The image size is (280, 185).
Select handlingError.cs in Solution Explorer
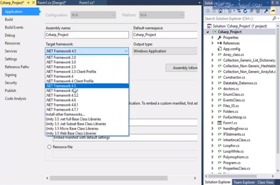click(x=235, y=128)
